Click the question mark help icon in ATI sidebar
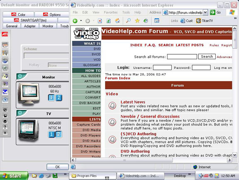Screen dimensions: 239x180 tap(5, 127)
